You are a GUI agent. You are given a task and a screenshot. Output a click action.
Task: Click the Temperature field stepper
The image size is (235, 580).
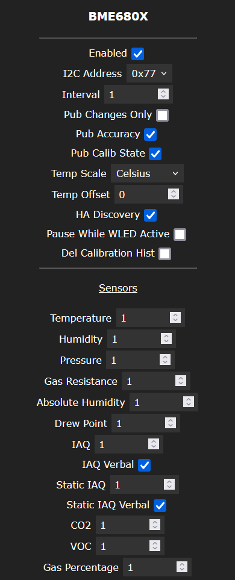tap(175, 317)
